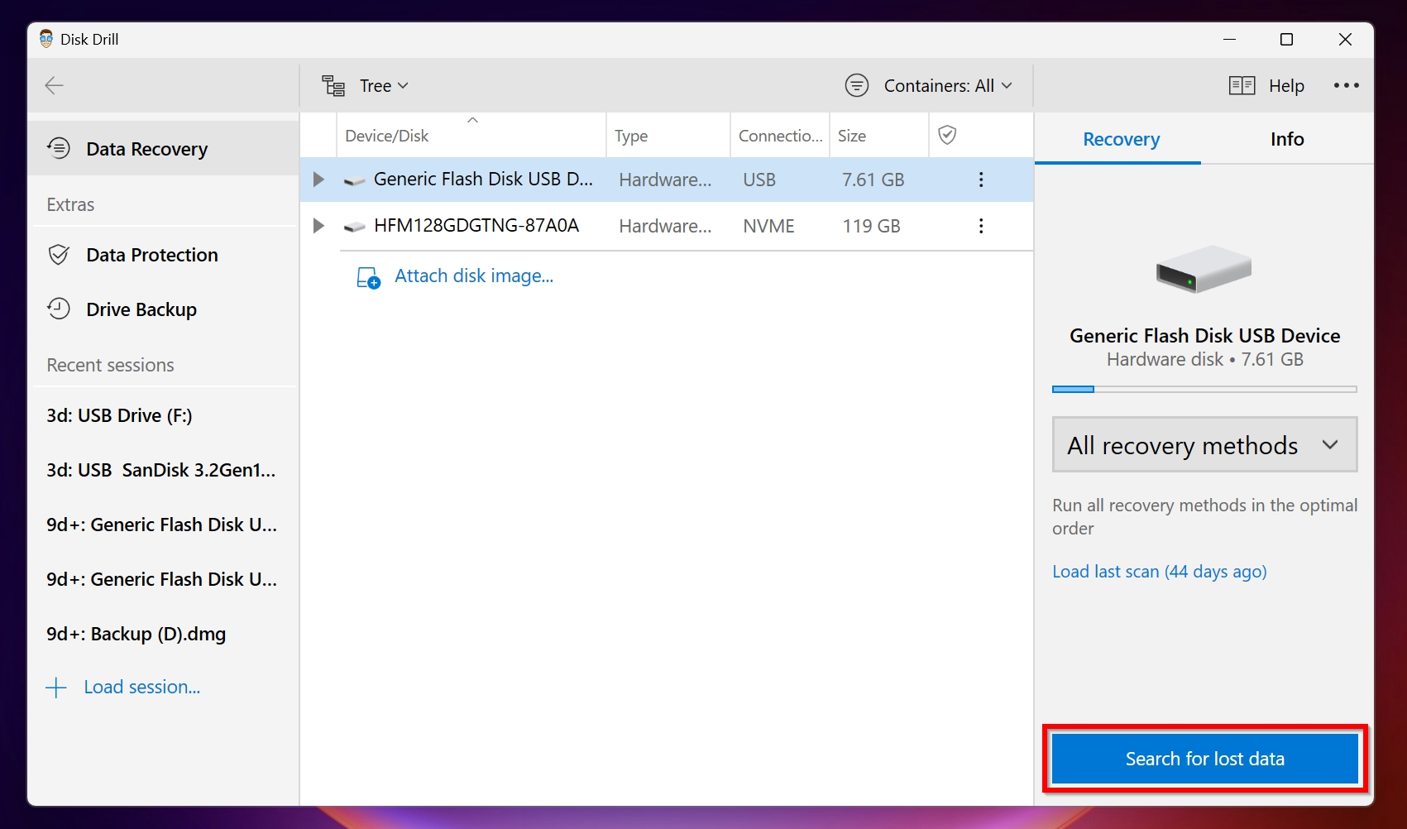1407x829 pixels.
Task: Click the protection shield column header icon
Action: click(948, 135)
